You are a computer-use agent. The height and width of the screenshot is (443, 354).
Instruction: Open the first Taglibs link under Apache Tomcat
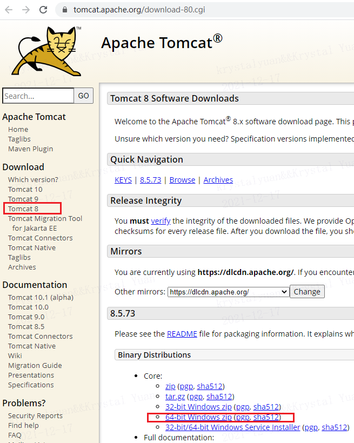pos(19,139)
